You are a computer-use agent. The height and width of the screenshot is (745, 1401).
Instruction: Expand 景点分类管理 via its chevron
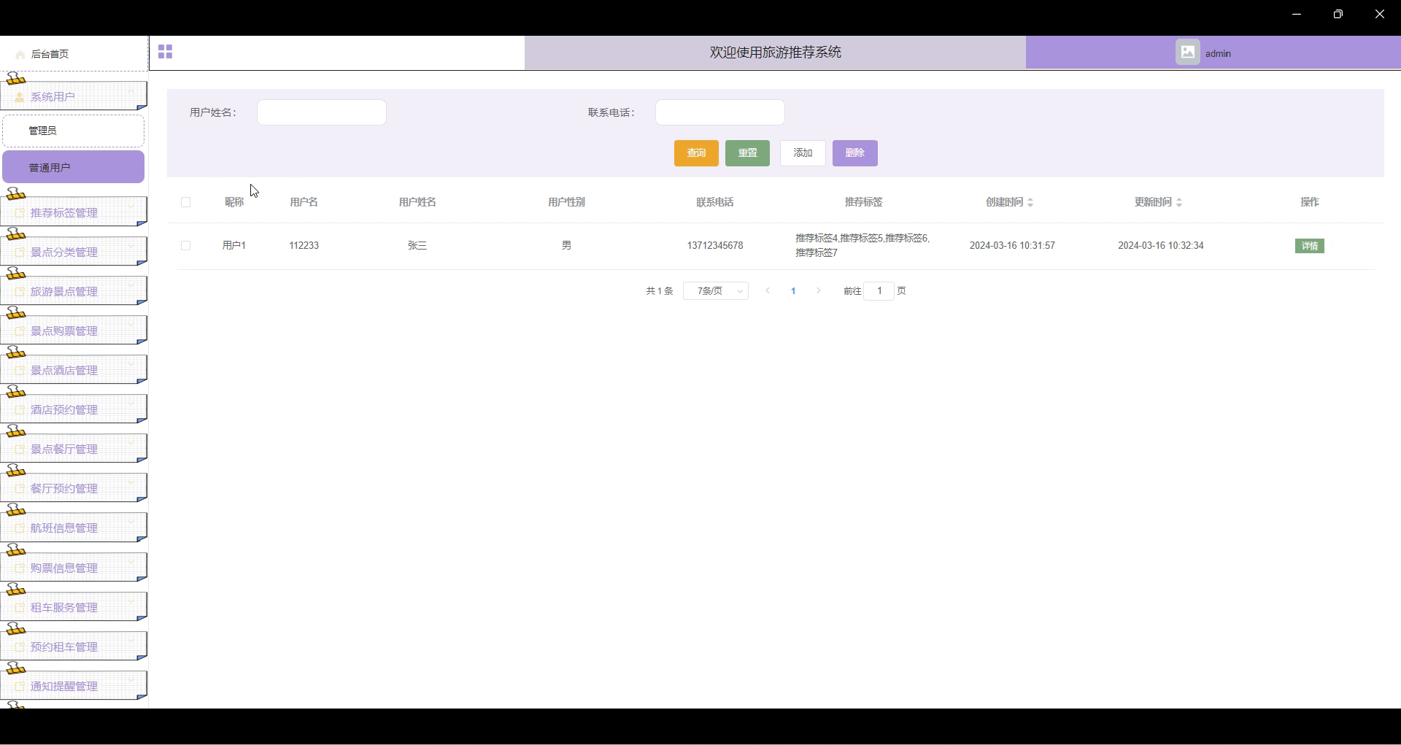[x=131, y=247]
